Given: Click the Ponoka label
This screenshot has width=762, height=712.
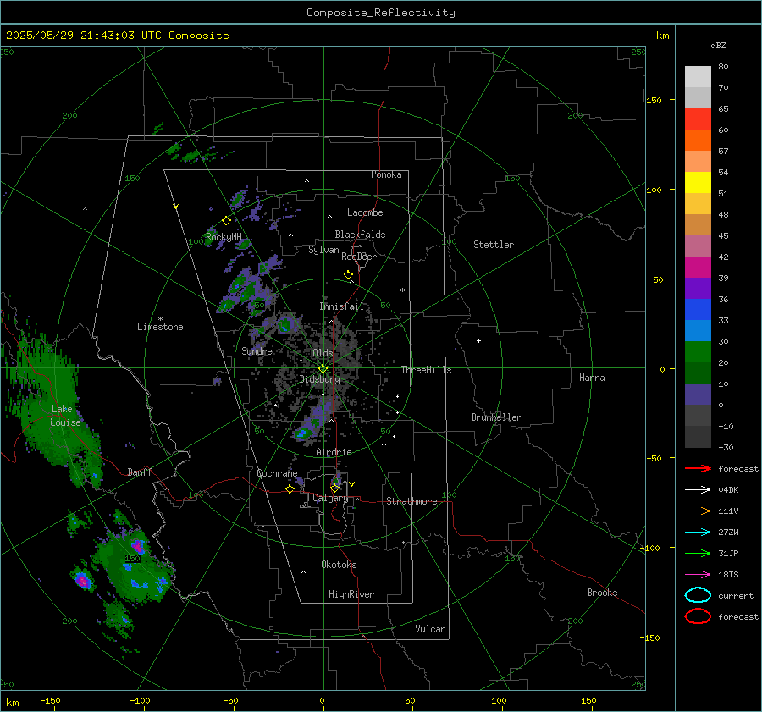Looking at the screenshot, I should pos(386,174).
